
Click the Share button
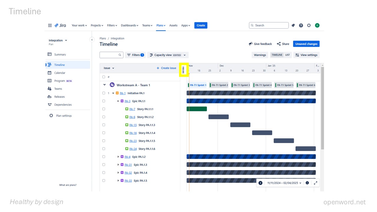[283, 44]
